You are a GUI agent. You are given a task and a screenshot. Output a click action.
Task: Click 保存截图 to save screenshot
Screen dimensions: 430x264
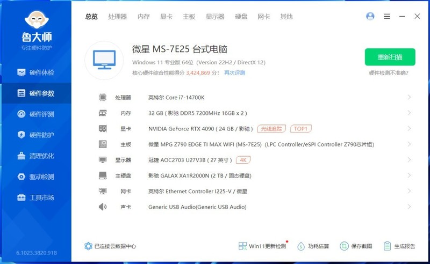[356, 246]
